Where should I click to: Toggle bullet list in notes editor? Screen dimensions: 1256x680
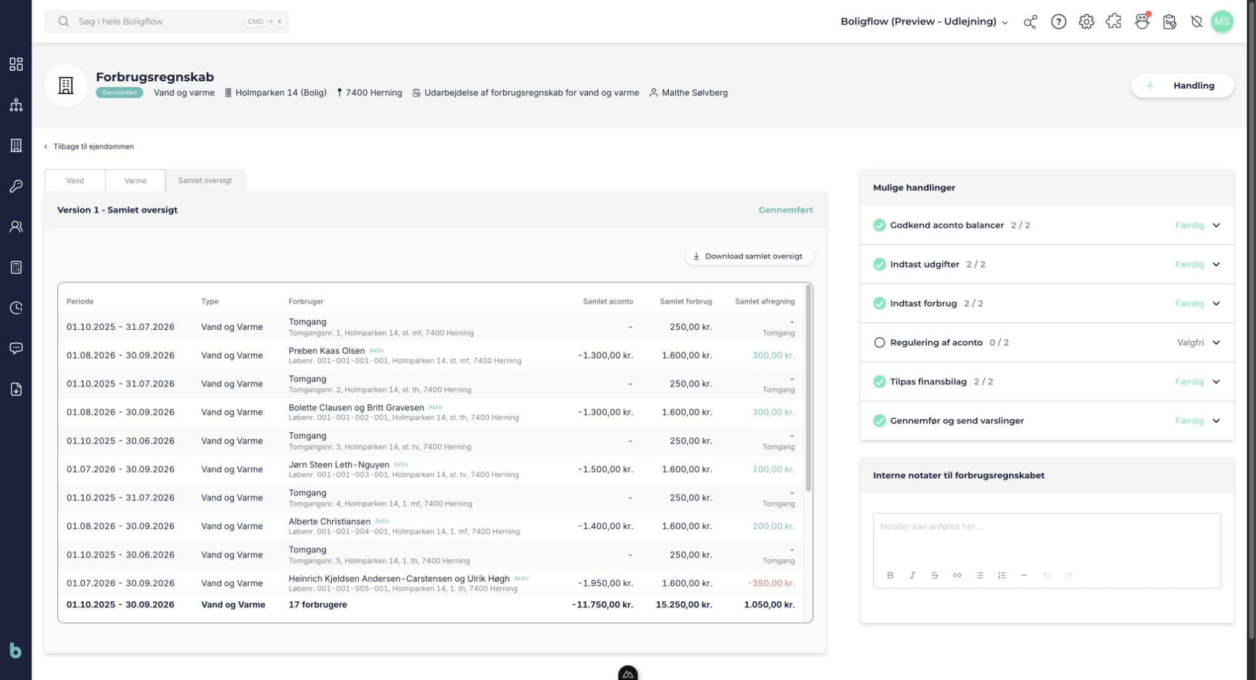[x=979, y=575]
